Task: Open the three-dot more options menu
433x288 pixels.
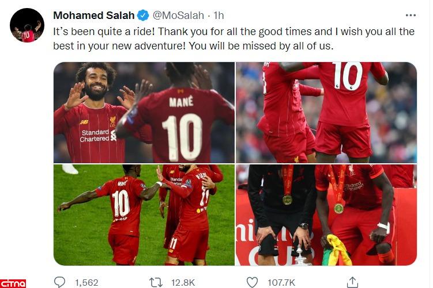Action: (411, 16)
